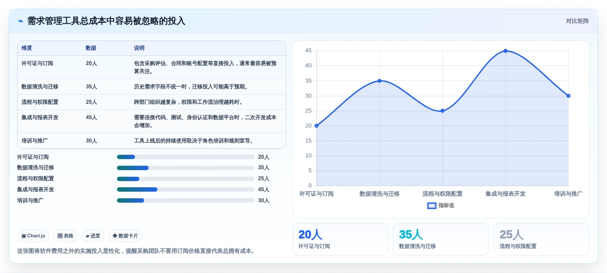Screen dimensions: 607x273
Task: Click the title 需求管理工具总成本中容易被忽略的投入
Action: [x=106, y=21]
